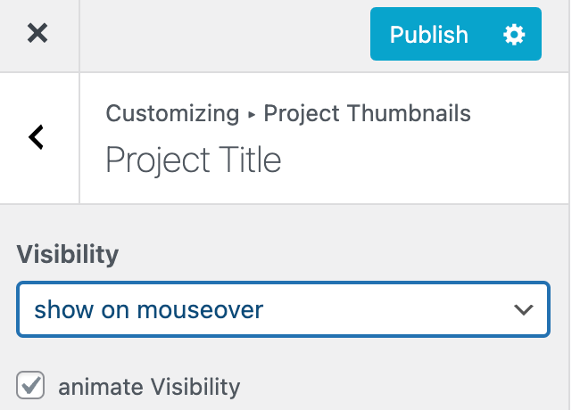Click "show on mouseover" selected value
Screen dimensions: 580x410
tap(149, 310)
